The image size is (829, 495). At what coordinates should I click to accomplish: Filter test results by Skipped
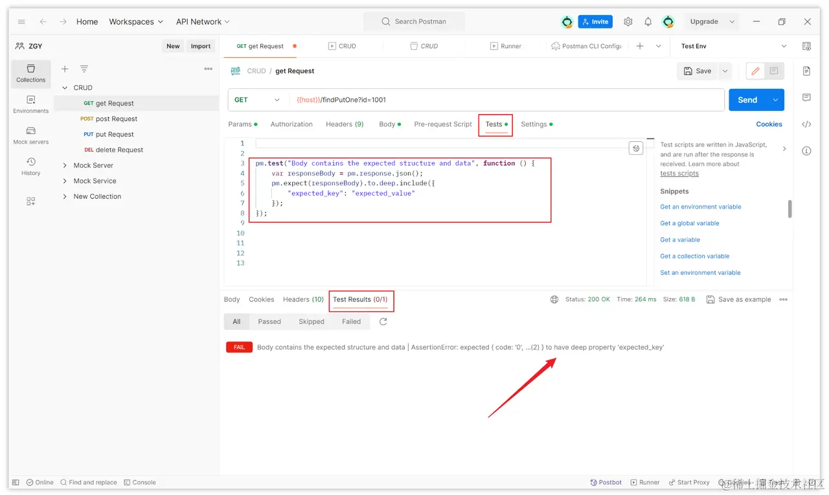(x=312, y=321)
